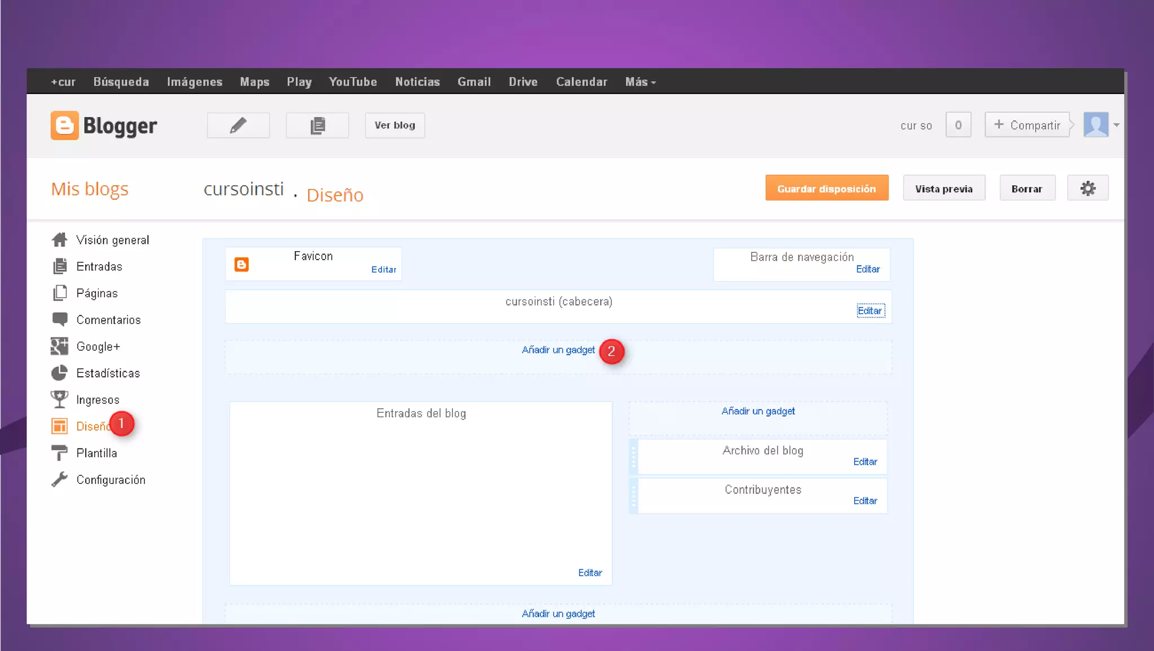Click Añadir un gadget below header

click(x=558, y=350)
